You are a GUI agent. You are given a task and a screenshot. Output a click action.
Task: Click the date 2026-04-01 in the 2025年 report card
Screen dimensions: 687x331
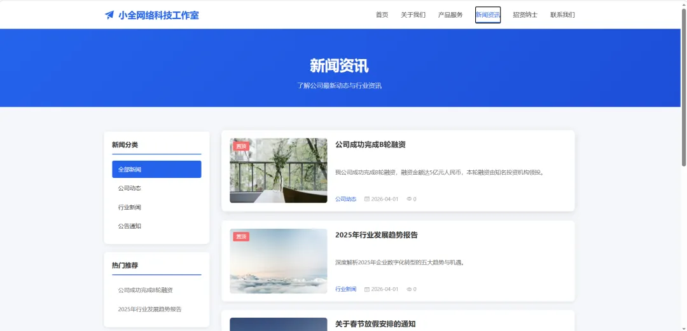click(385, 290)
